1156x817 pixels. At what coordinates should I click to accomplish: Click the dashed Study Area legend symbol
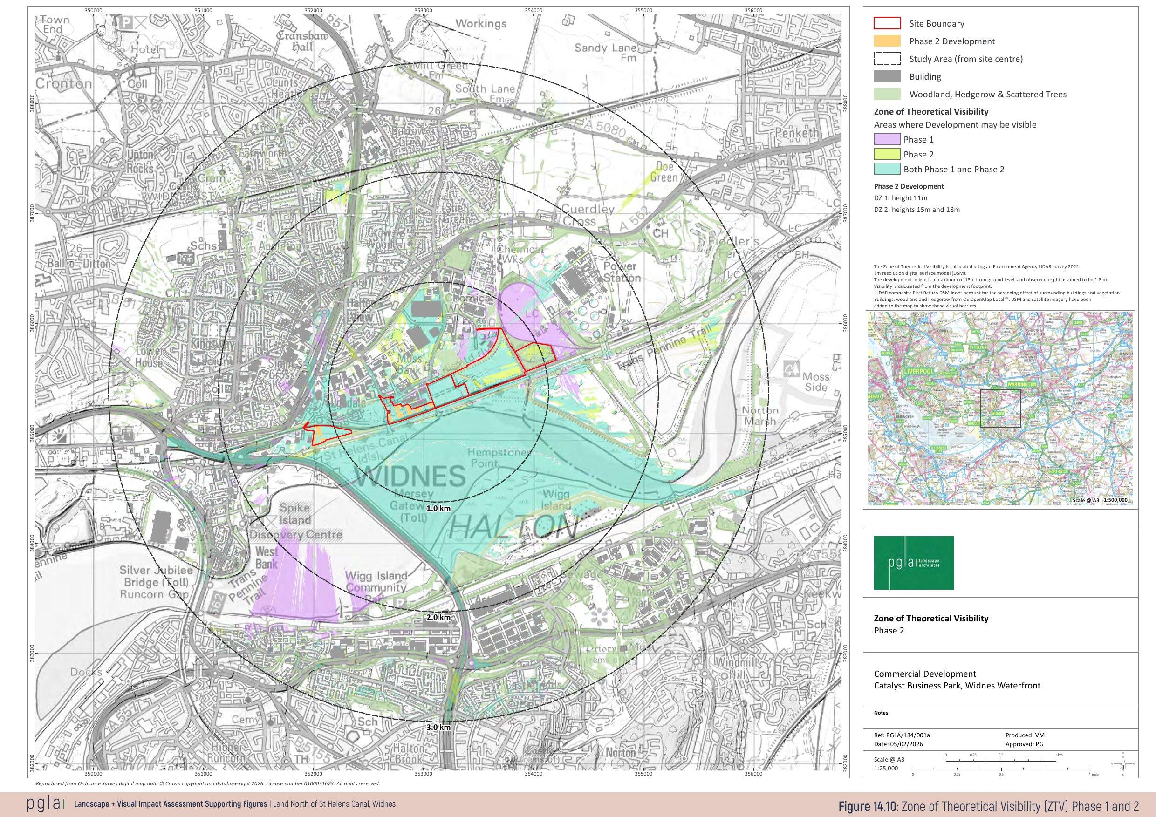887,59
